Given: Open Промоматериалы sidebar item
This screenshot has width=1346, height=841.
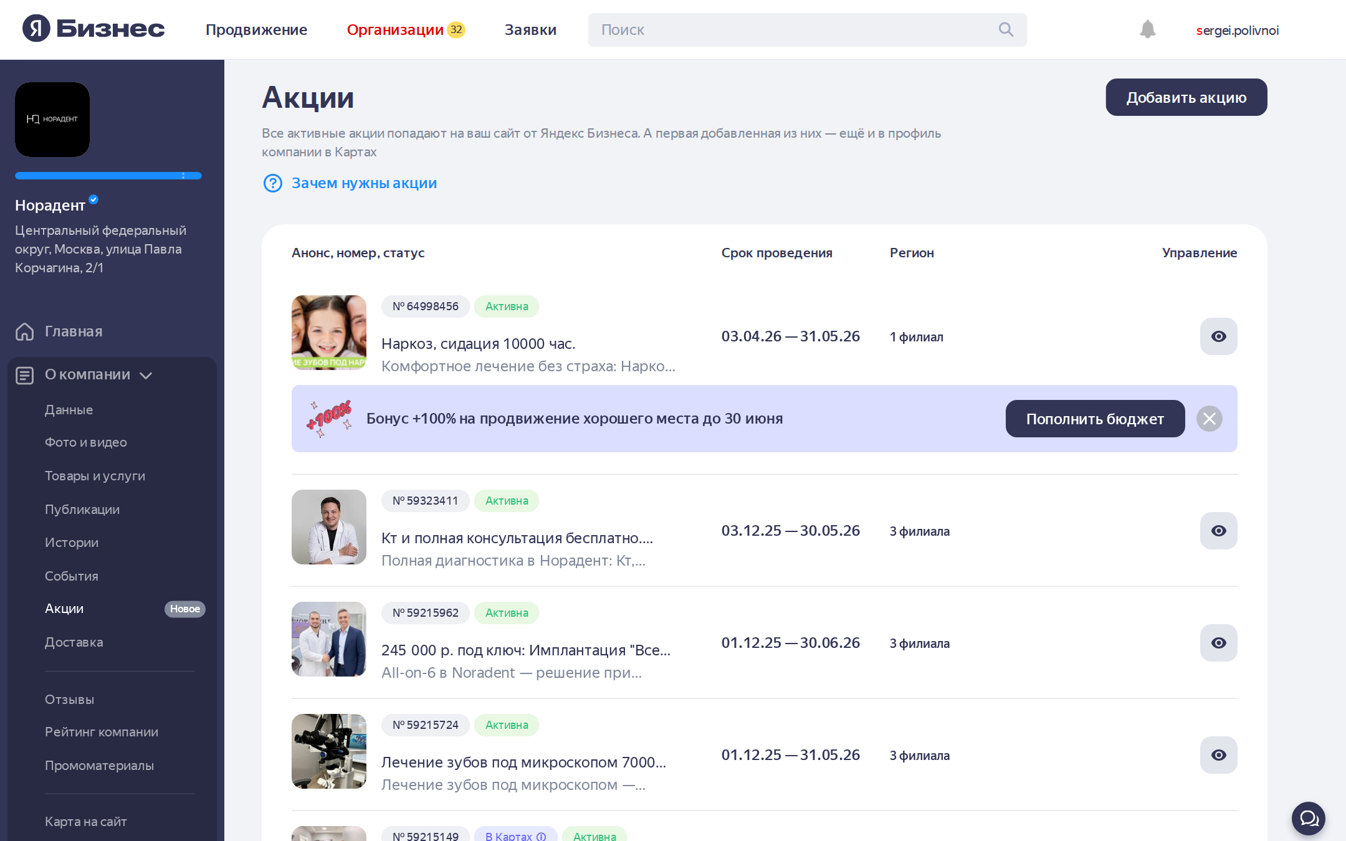Looking at the screenshot, I should click(99, 766).
